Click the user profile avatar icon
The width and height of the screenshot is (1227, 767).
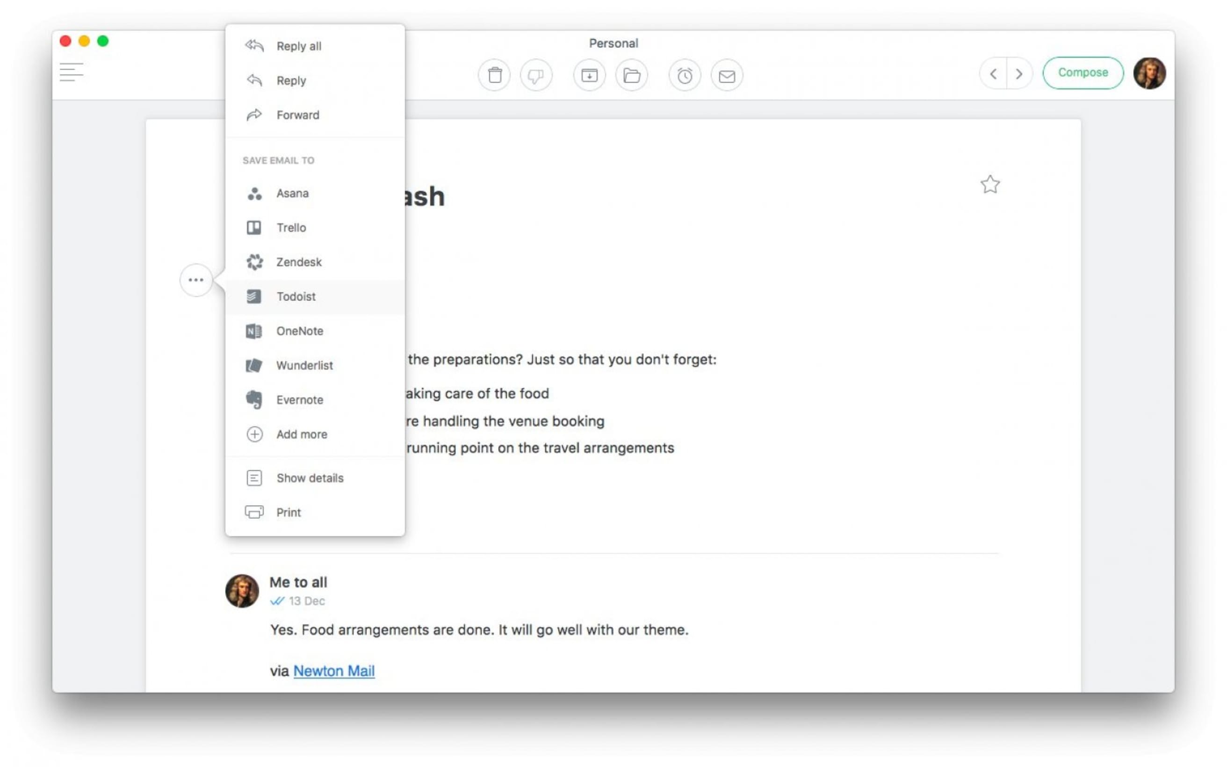1150,72
